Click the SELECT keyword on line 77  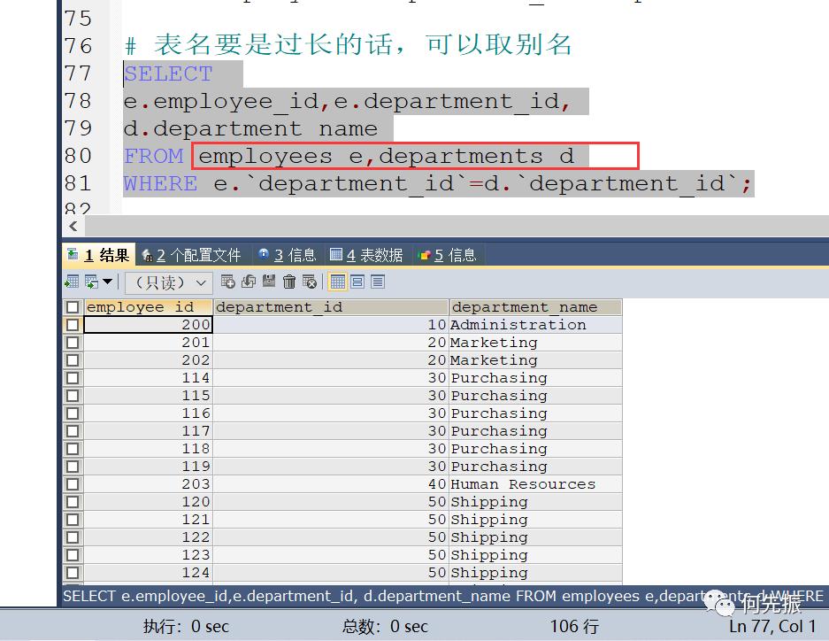[168, 74]
